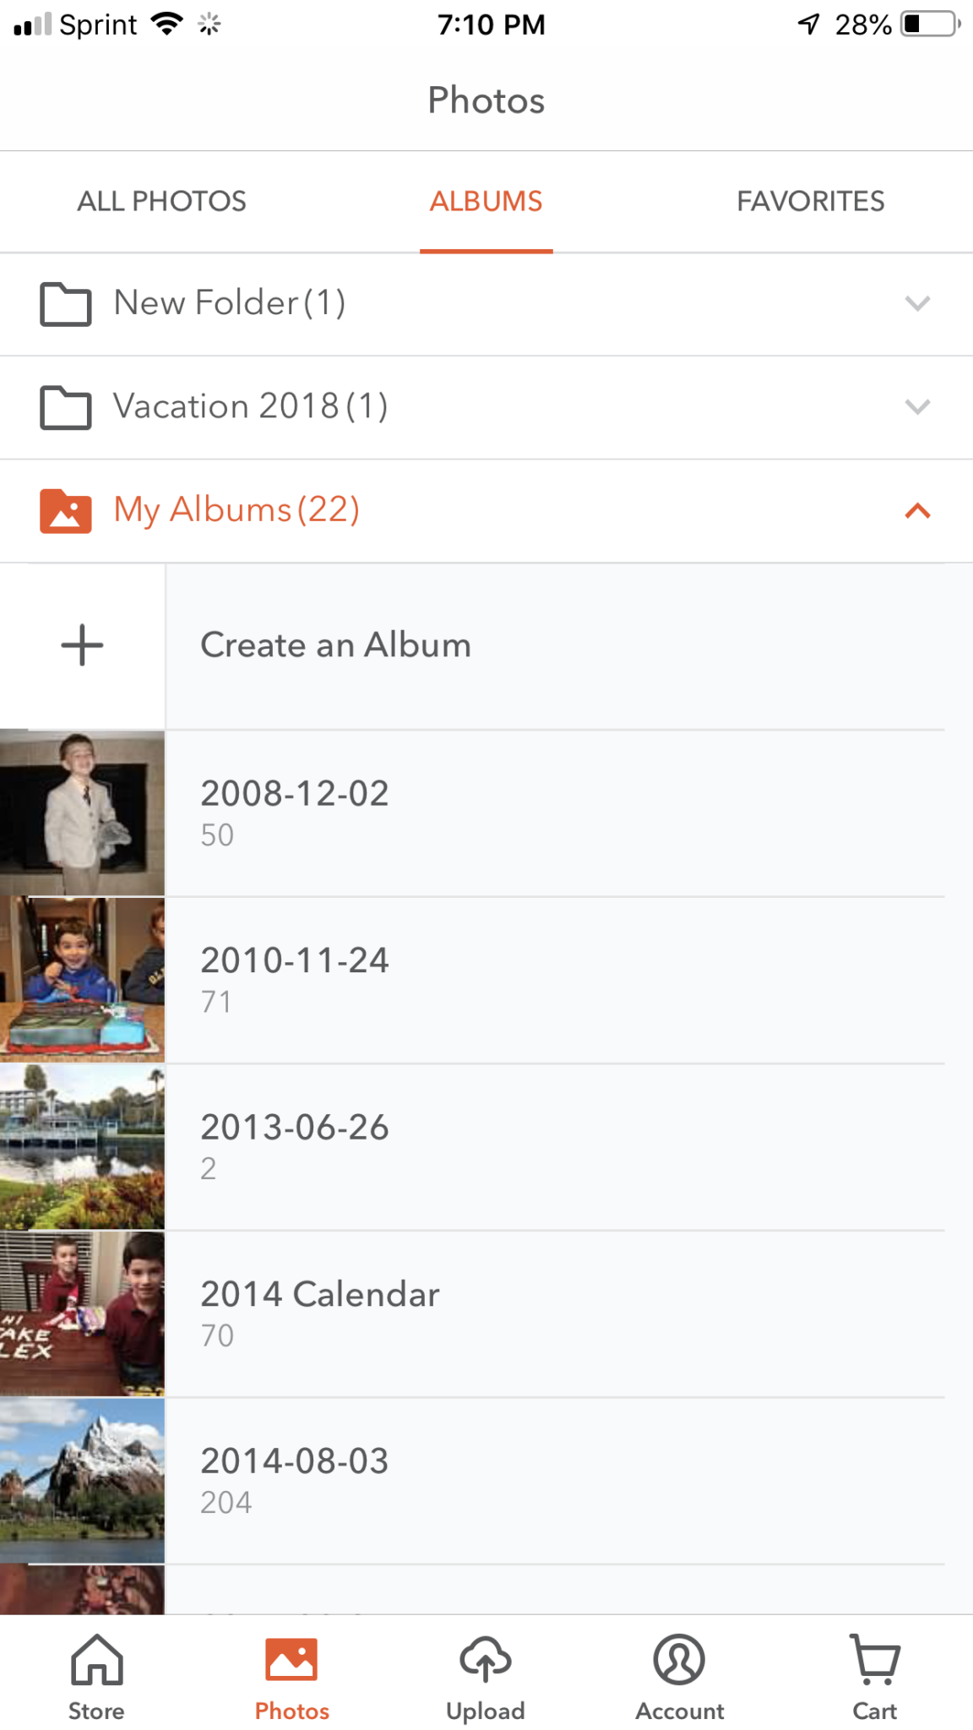The width and height of the screenshot is (973, 1730).
Task: Select the Albums tab
Action: (x=486, y=202)
